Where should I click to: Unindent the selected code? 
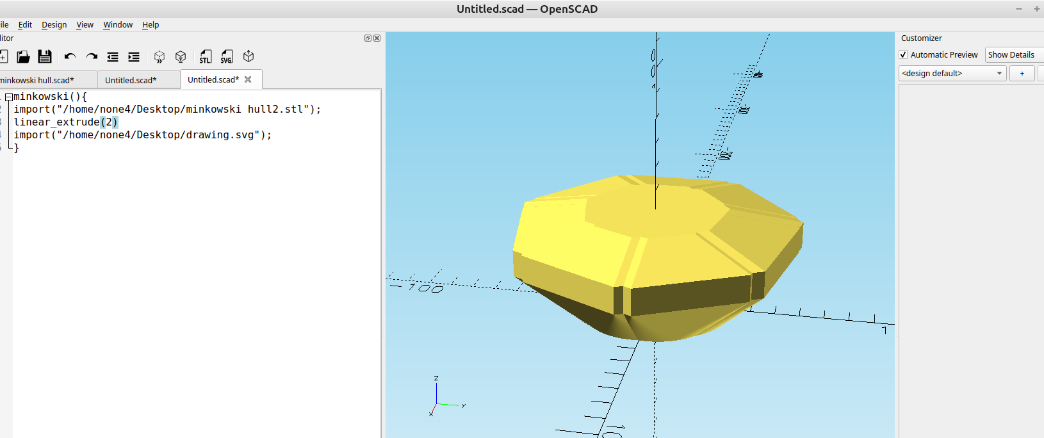[113, 57]
